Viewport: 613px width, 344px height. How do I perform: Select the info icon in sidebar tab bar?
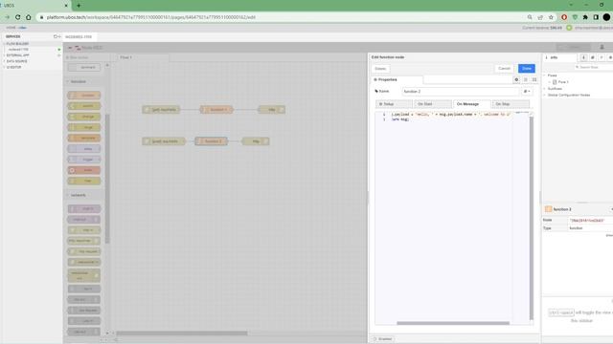[x=583, y=57]
